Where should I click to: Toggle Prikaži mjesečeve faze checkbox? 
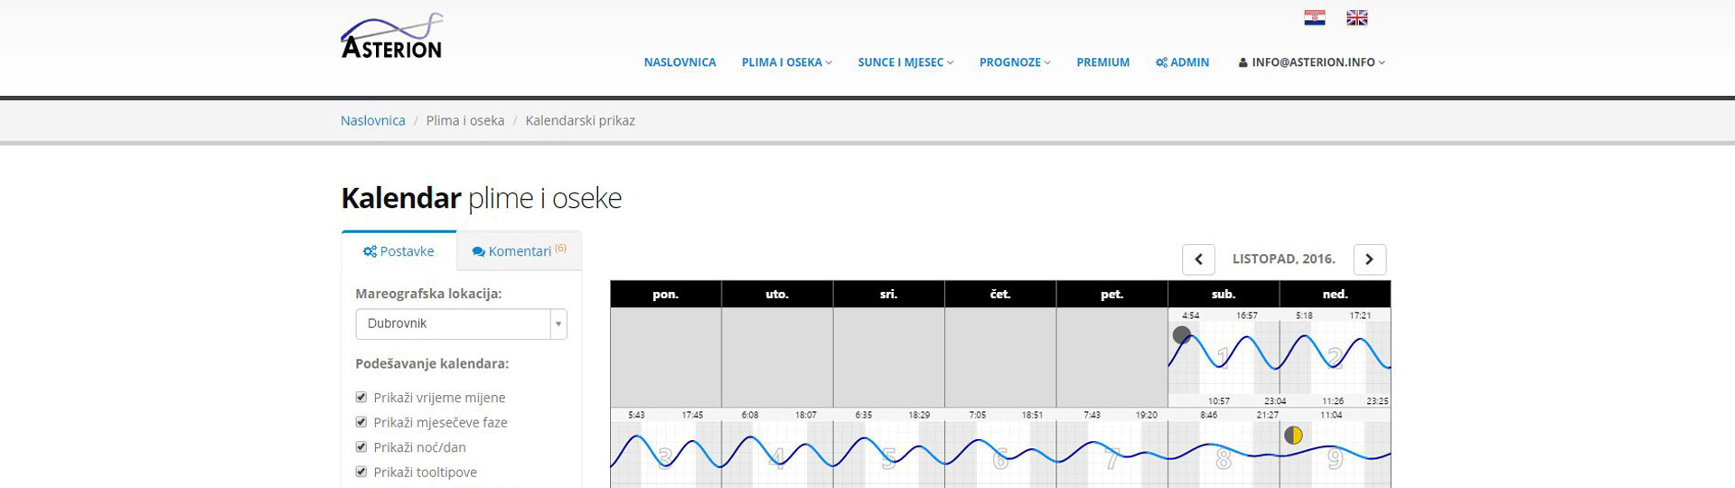point(361,422)
